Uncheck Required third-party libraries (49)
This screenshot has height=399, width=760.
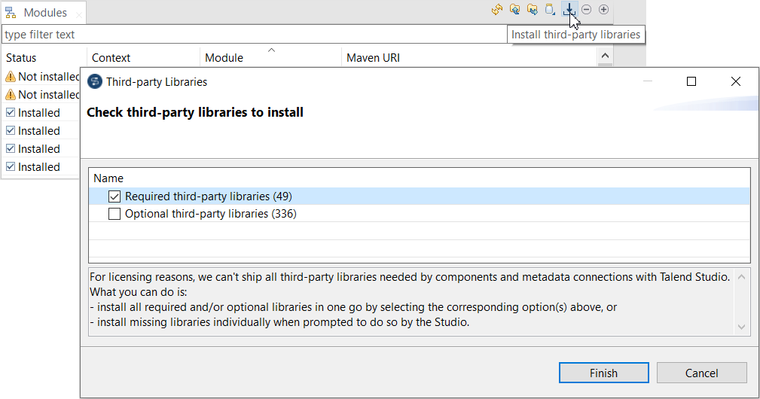[114, 196]
